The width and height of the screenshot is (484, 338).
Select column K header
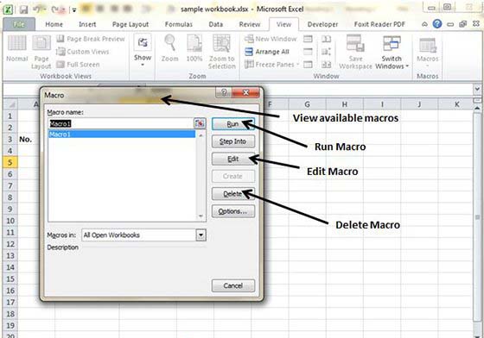click(456, 104)
